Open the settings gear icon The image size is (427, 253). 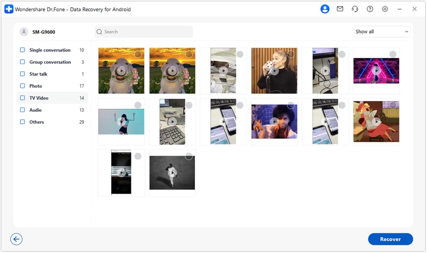click(x=385, y=9)
